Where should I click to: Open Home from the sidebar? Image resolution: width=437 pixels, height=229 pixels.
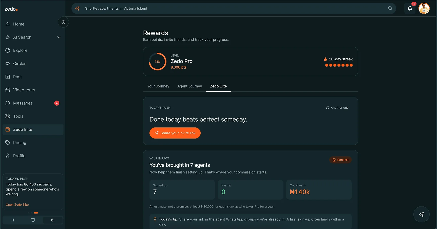(x=33, y=24)
